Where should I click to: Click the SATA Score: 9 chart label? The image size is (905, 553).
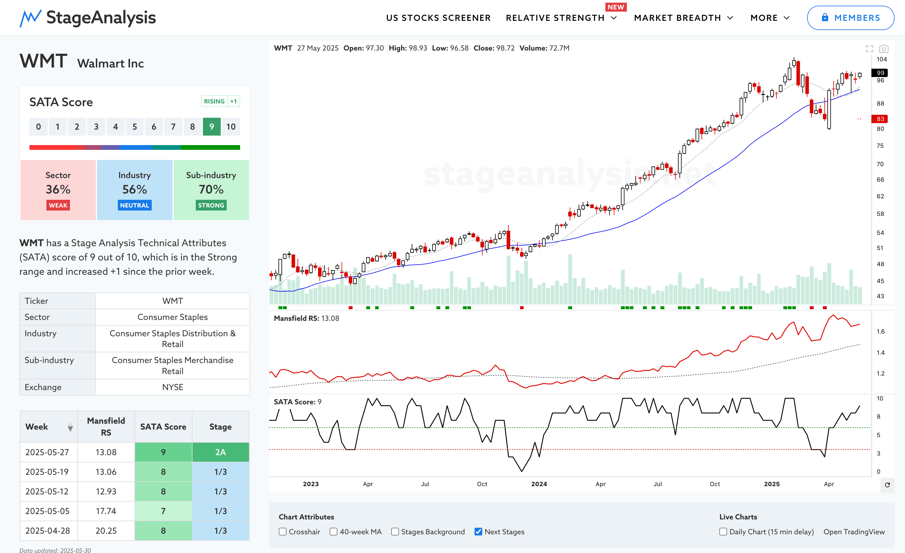tap(298, 402)
